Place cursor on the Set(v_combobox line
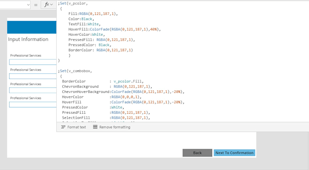 75,71
